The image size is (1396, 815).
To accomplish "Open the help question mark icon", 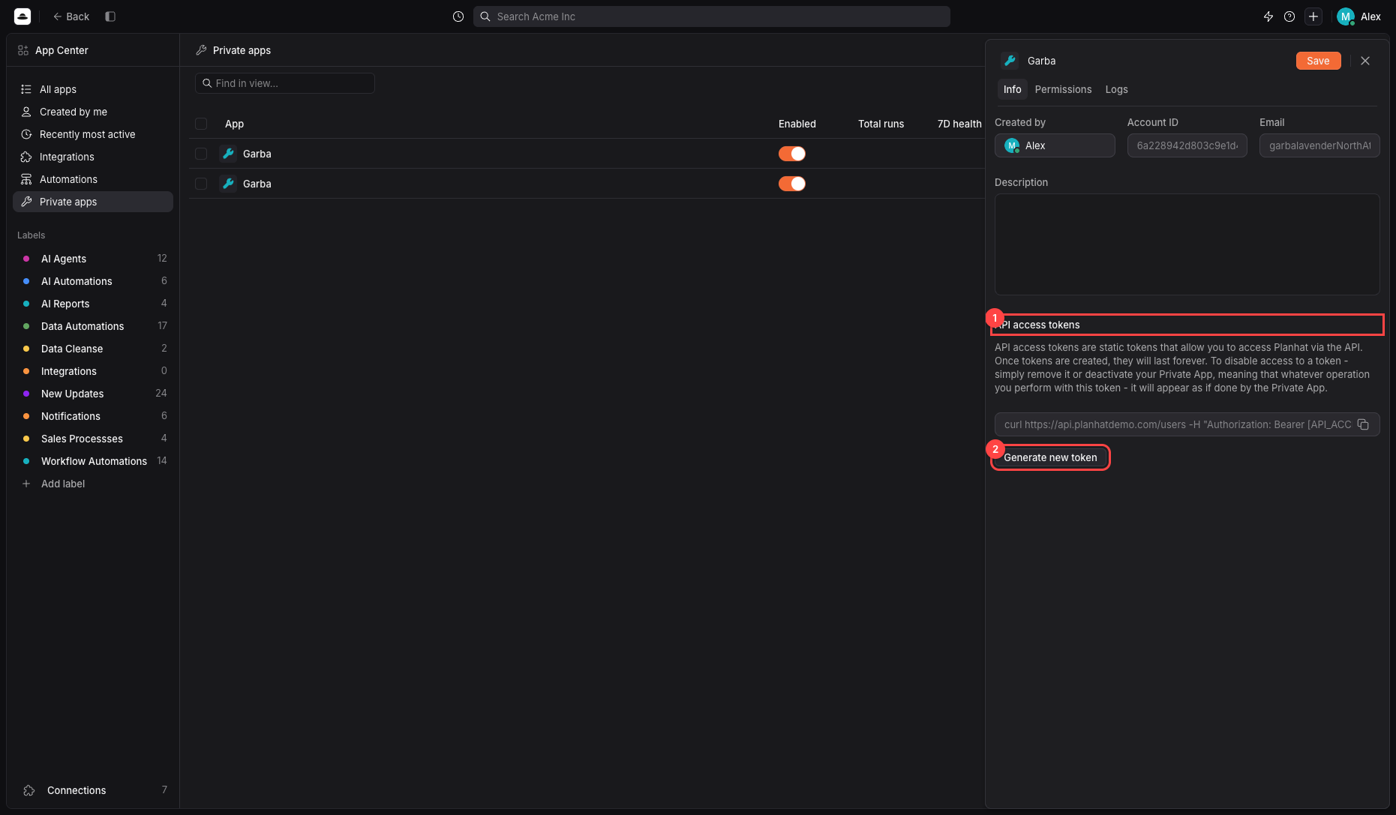I will coord(1289,16).
